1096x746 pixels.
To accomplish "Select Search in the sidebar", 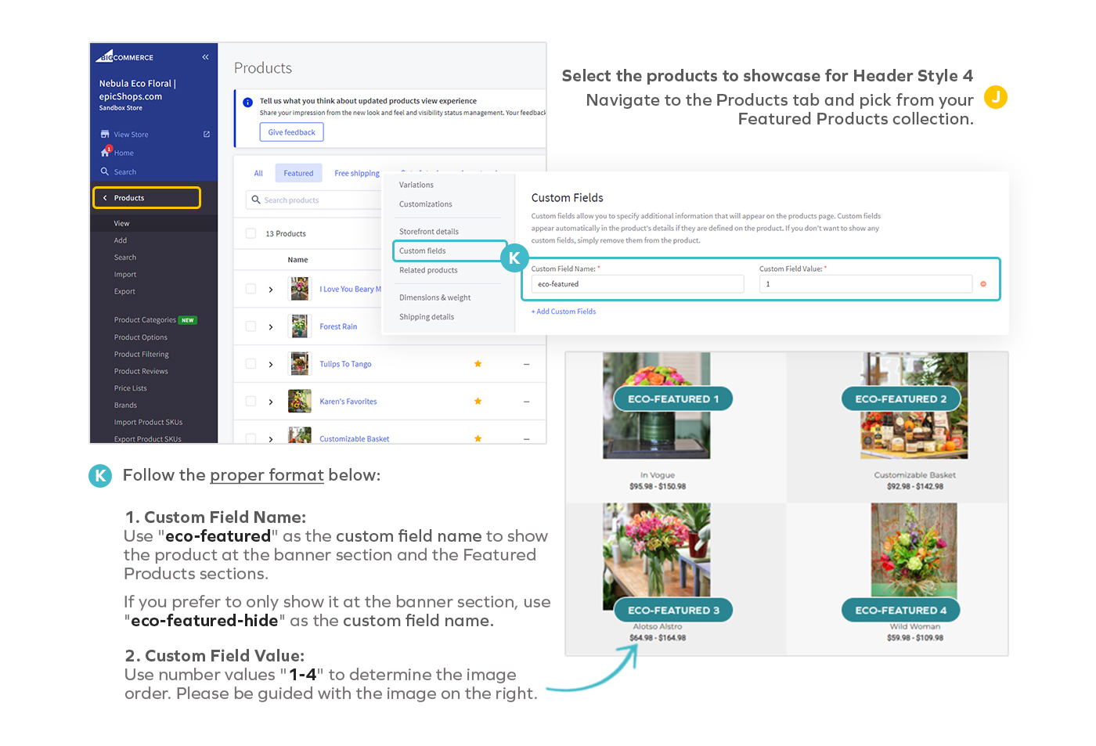I will point(125,171).
